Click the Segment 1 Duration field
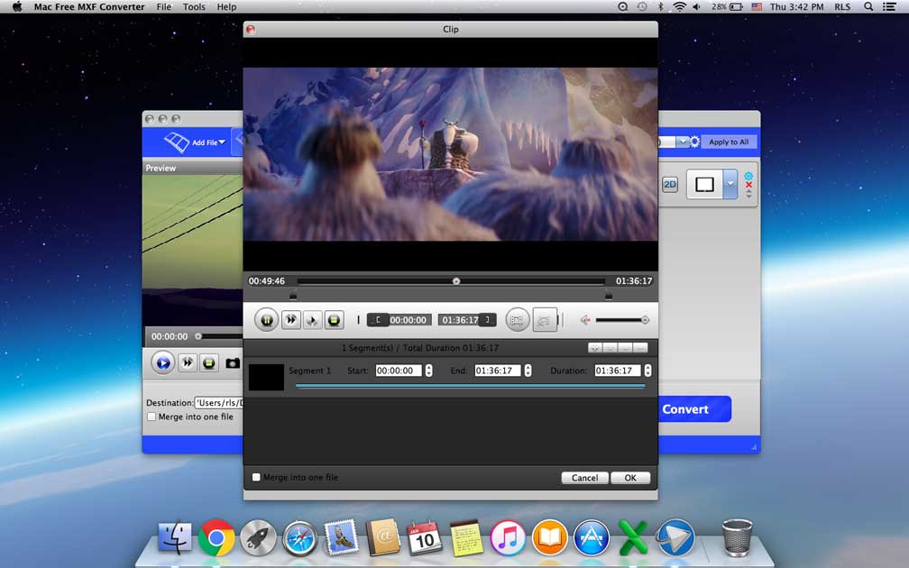The height and width of the screenshot is (568, 909). (x=618, y=371)
